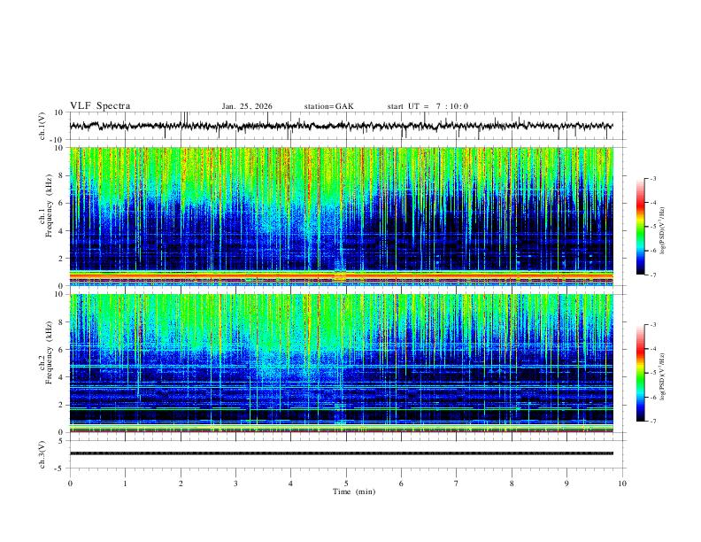Click the ch.2 PSD color scale bar

641,373
